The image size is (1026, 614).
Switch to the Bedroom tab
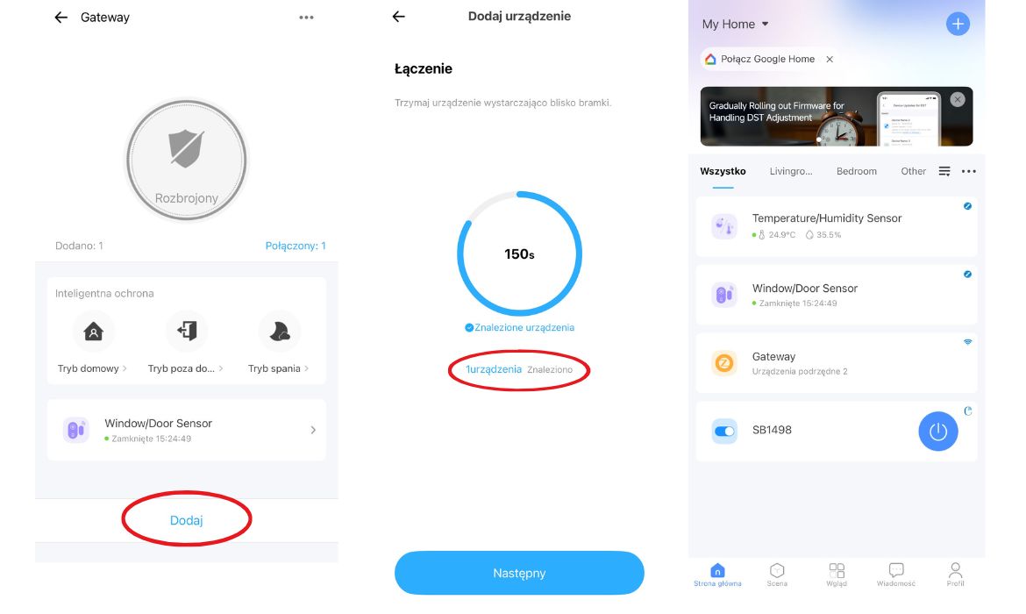(856, 171)
